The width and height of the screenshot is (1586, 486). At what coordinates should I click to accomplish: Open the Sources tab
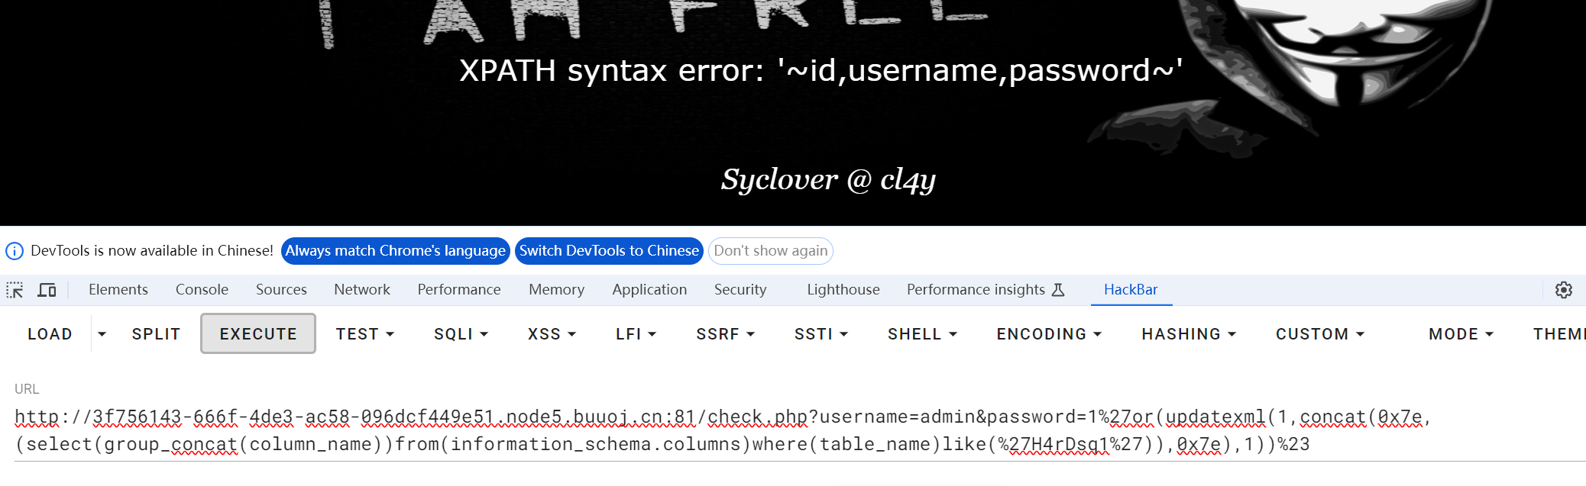pyautogui.click(x=281, y=290)
